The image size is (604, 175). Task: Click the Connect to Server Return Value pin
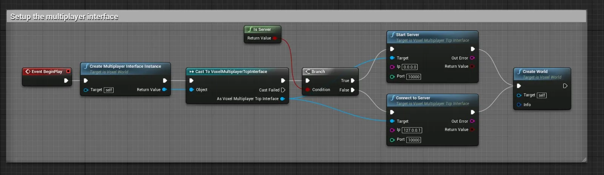472,129
